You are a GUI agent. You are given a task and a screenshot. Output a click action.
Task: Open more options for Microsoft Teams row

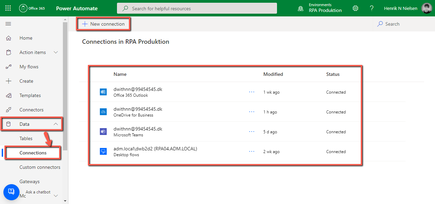pyautogui.click(x=252, y=132)
